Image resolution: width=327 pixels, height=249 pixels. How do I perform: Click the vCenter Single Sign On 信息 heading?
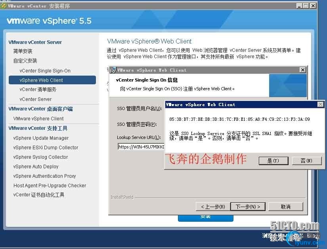point(147,80)
